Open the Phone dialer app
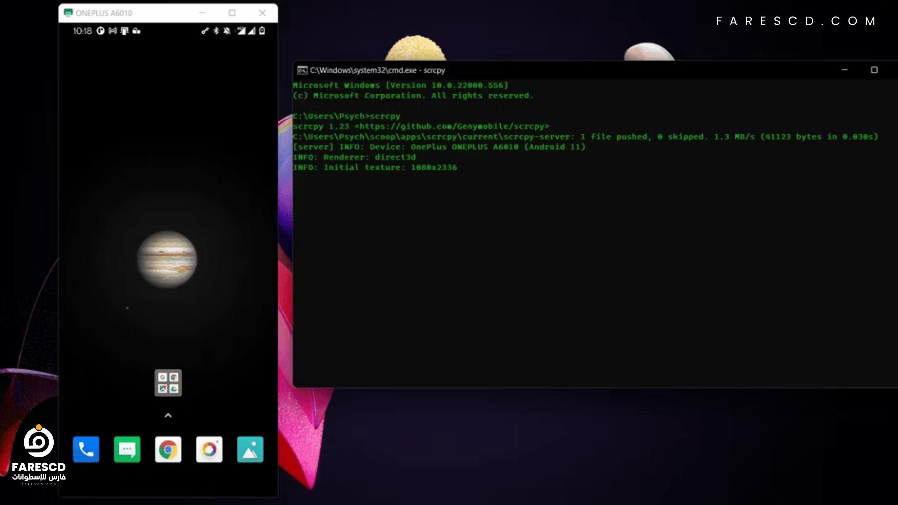Viewport: 898px width, 505px height. tap(86, 449)
